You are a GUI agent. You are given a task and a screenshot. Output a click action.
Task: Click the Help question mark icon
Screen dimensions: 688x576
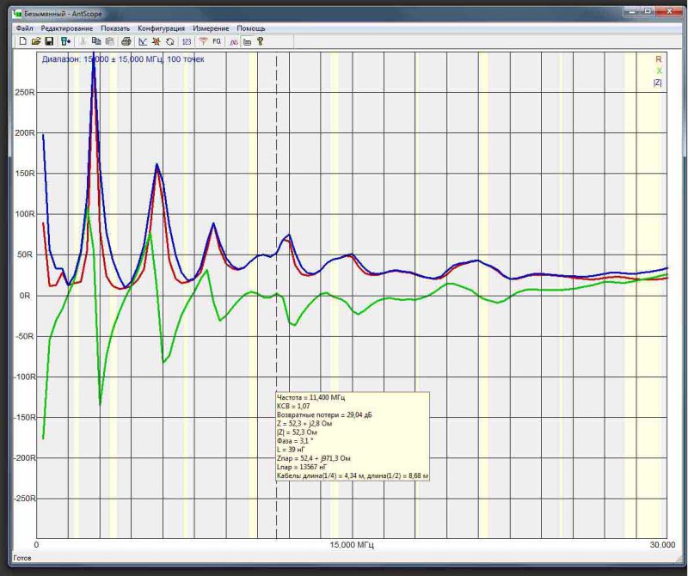pos(260,41)
